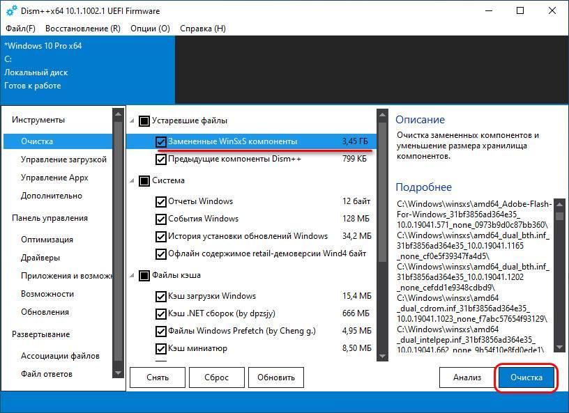This screenshot has width=569, height=413.
Task: Uncheck История установки обновлений Windows
Action: point(161,236)
